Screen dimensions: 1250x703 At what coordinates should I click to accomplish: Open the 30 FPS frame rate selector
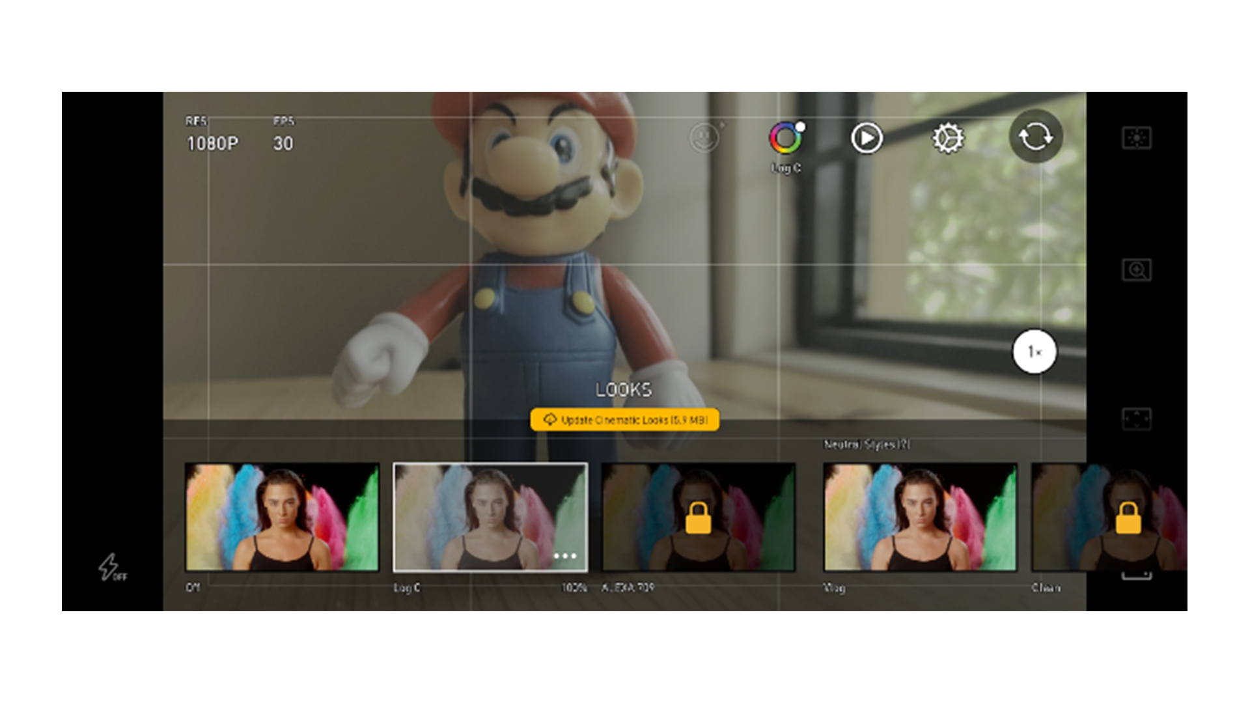284,144
